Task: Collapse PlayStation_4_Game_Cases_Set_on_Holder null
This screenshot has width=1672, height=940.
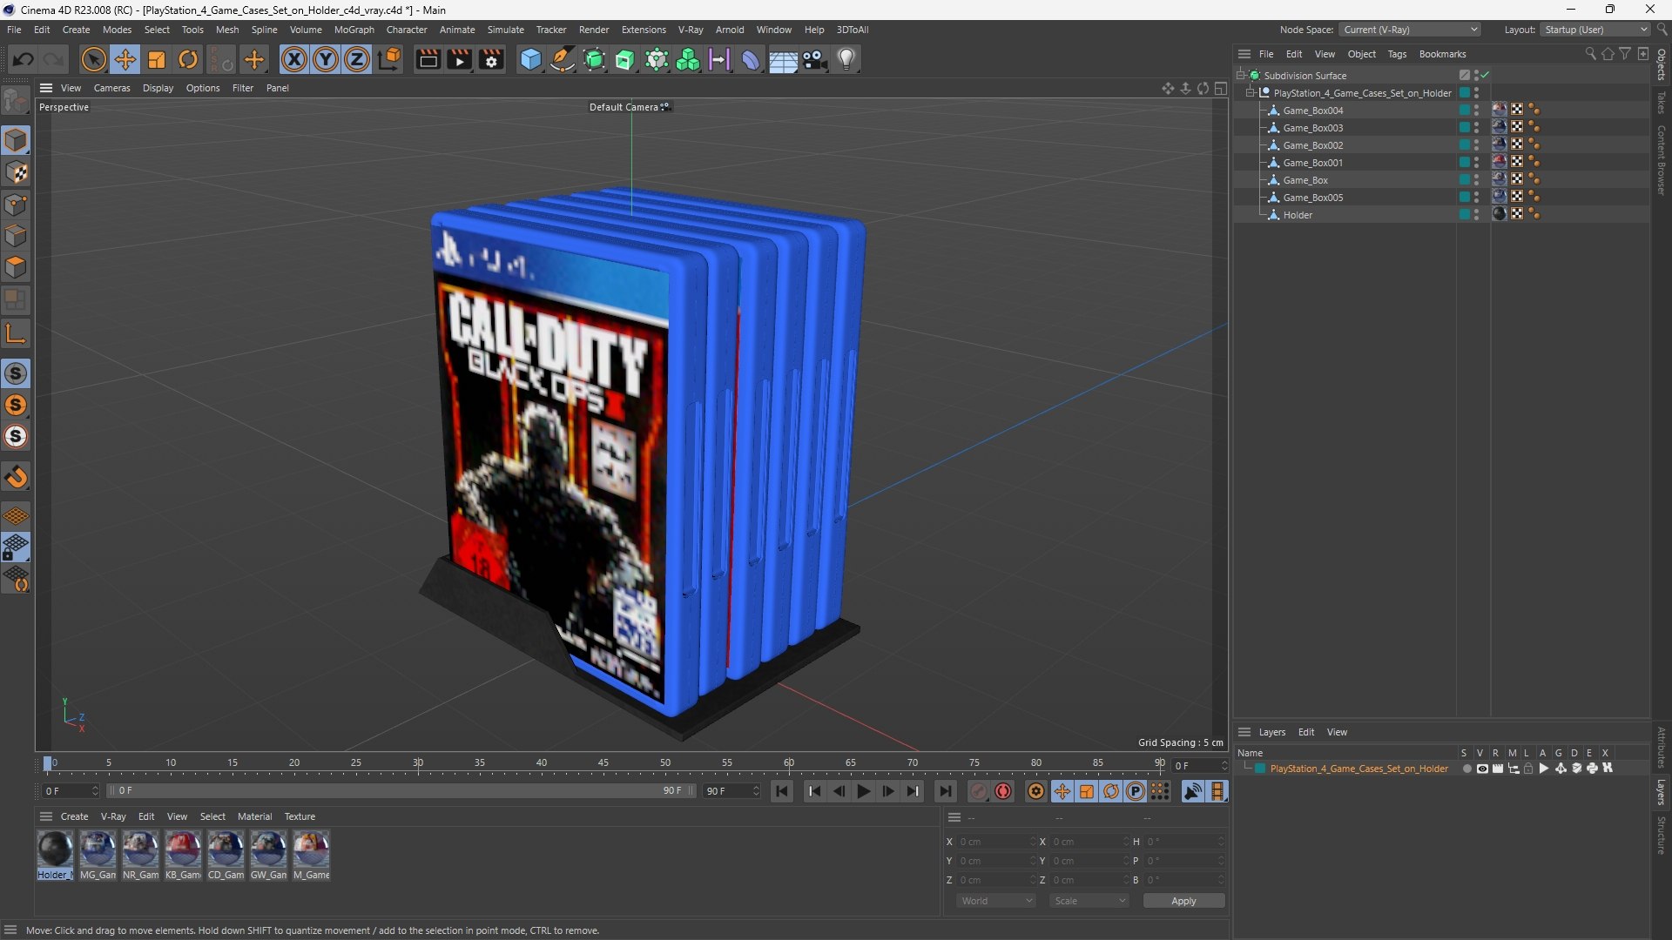Action: [x=1251, y=93]
